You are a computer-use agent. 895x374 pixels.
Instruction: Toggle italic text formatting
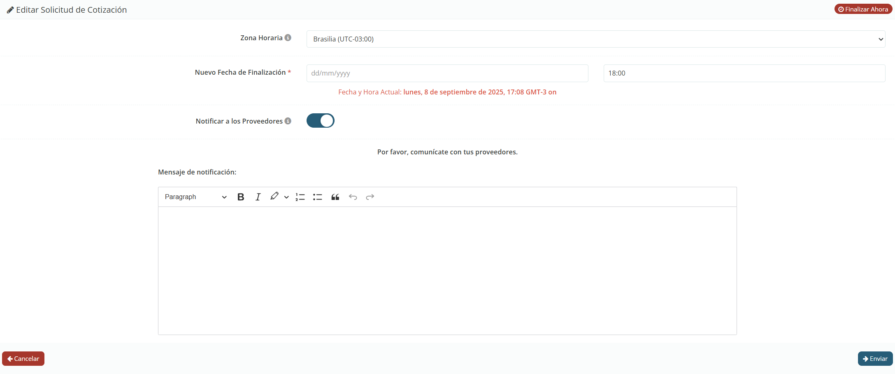click(258, 197)
